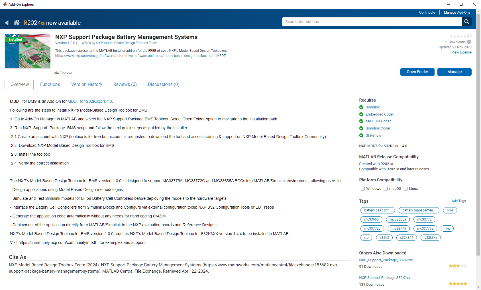Click Add Tags to expand tag entry
481x290 pixels.
pyautogui.click(x=458, y=201)
